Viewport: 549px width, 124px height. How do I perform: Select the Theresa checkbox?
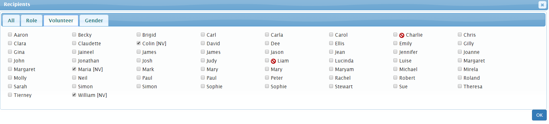click(x=460, y=86)
